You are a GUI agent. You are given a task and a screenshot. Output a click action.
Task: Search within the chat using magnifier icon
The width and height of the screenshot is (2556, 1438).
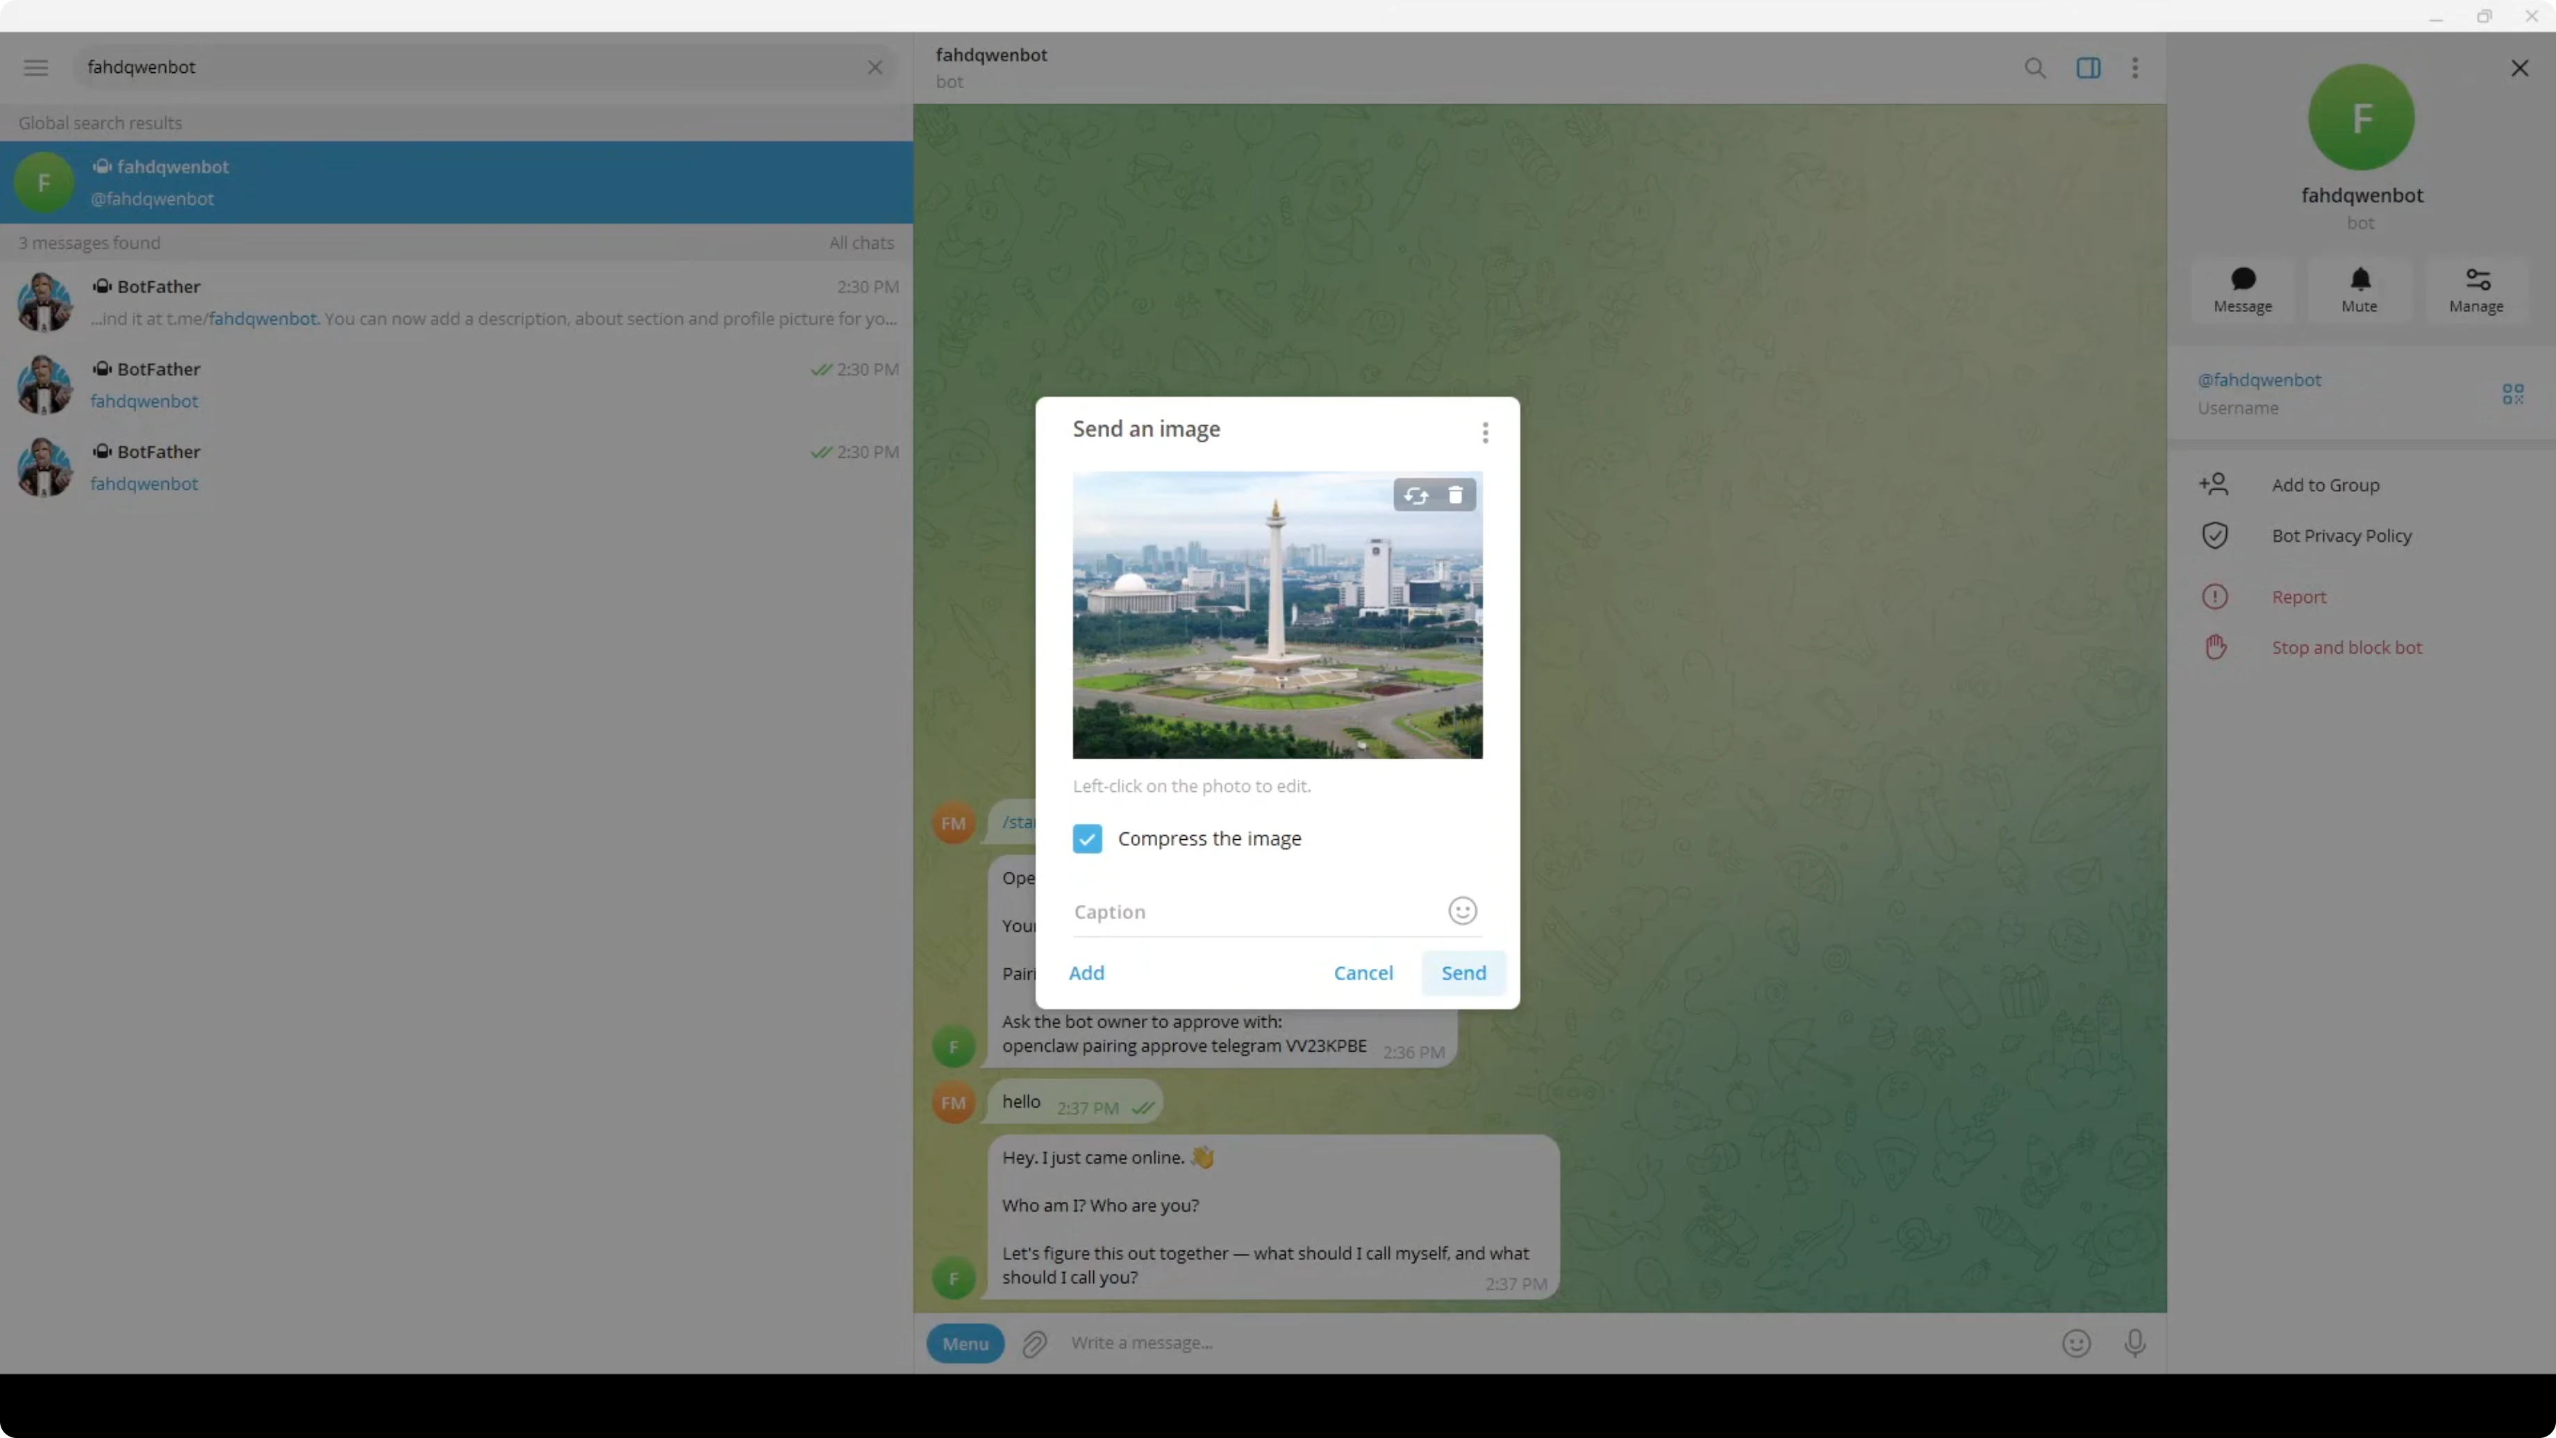pos(2034,67)
